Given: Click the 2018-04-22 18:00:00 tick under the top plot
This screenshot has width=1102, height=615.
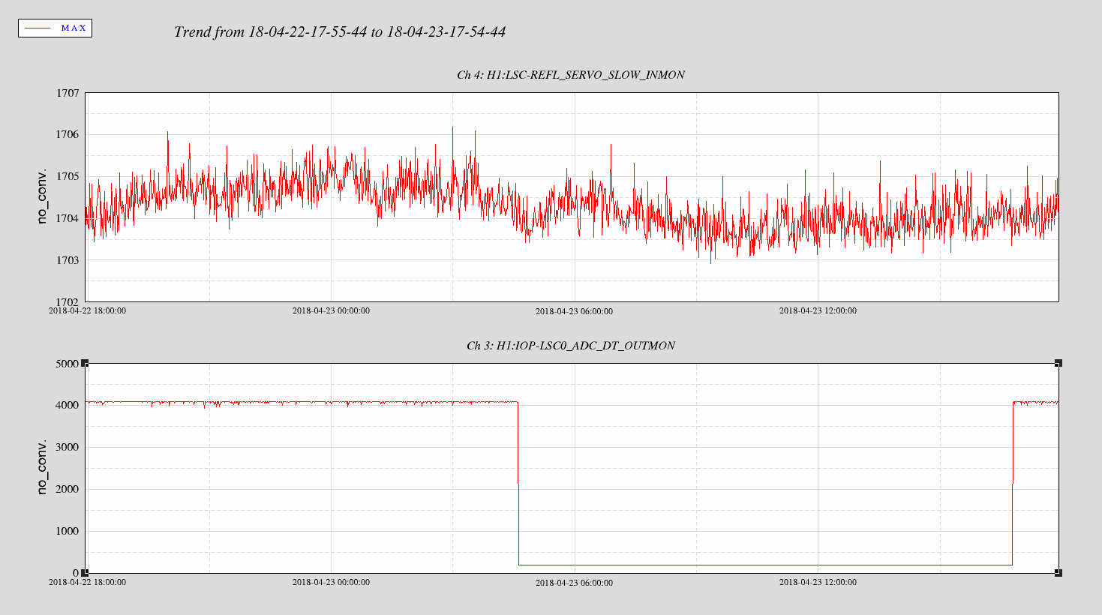Looking at the screenshot, I should point(87,310).
